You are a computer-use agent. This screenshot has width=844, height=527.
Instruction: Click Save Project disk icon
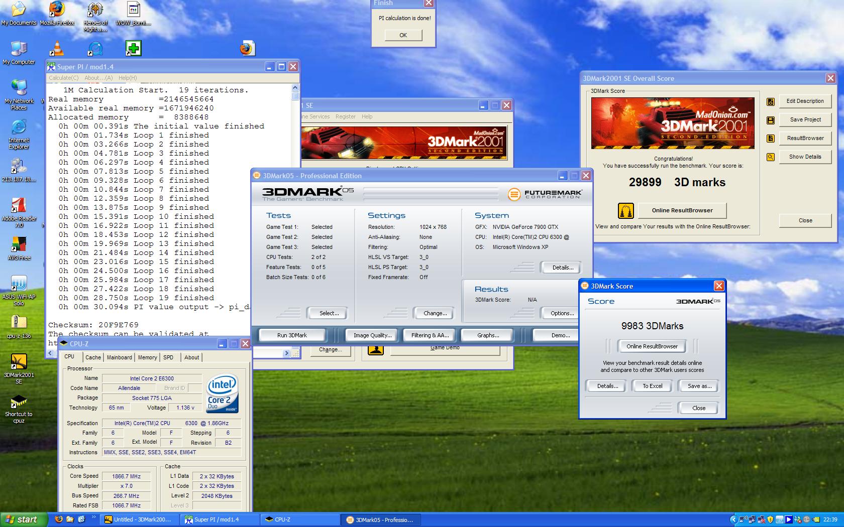[x=771, y=120]
